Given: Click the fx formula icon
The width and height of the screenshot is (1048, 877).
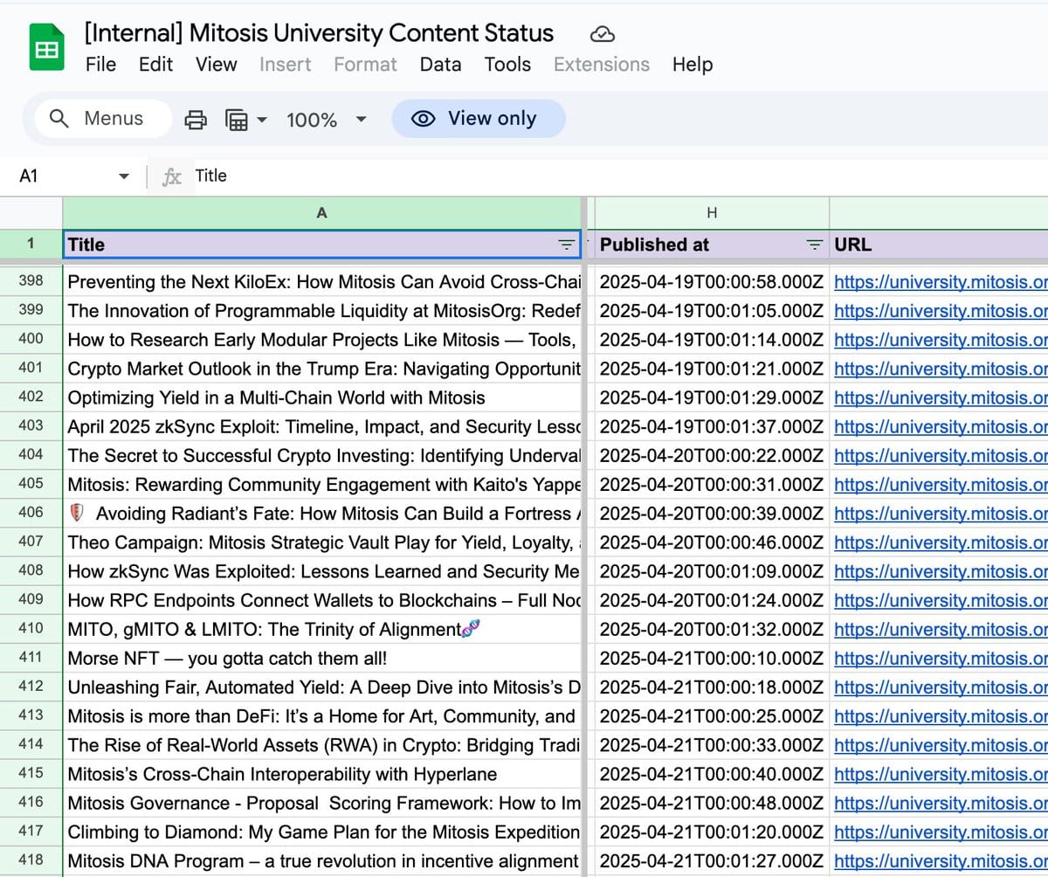Looking at the screenshot, I should [173, 176].
